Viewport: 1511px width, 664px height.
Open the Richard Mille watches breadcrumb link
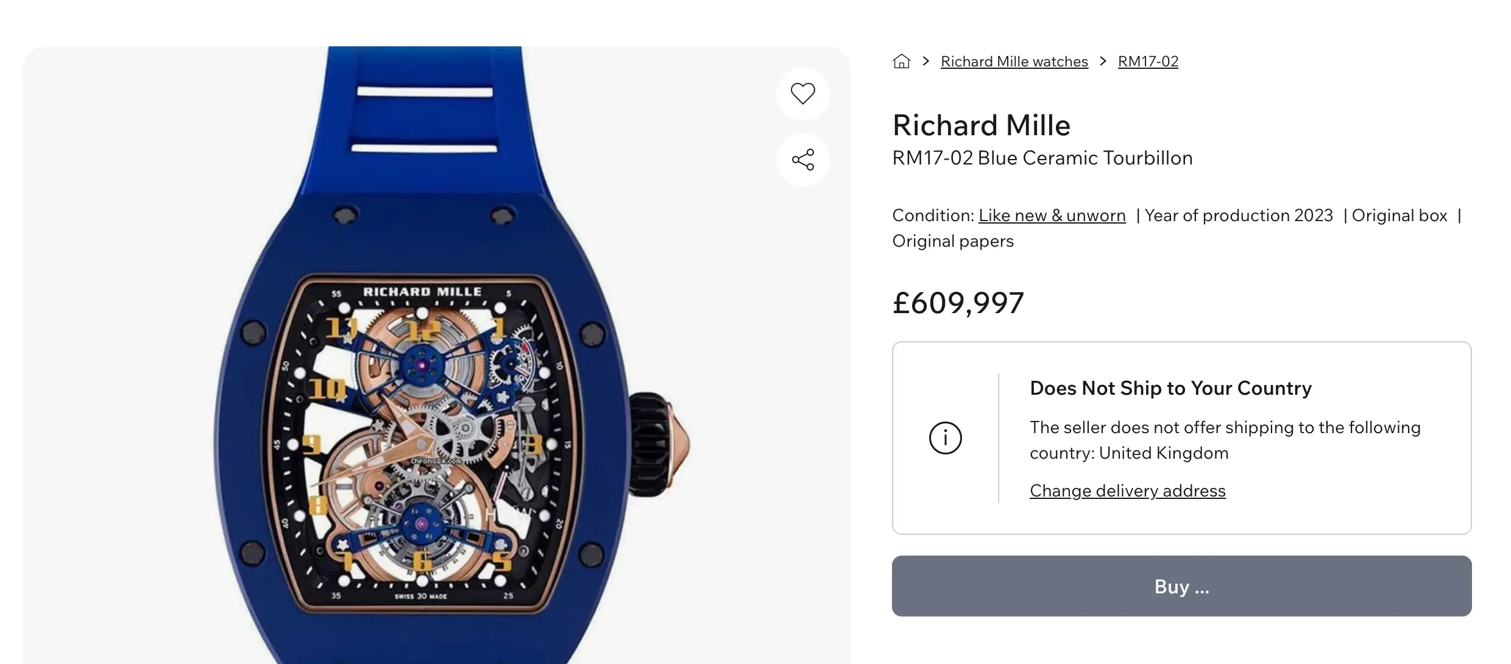[x=1014, y=62]
